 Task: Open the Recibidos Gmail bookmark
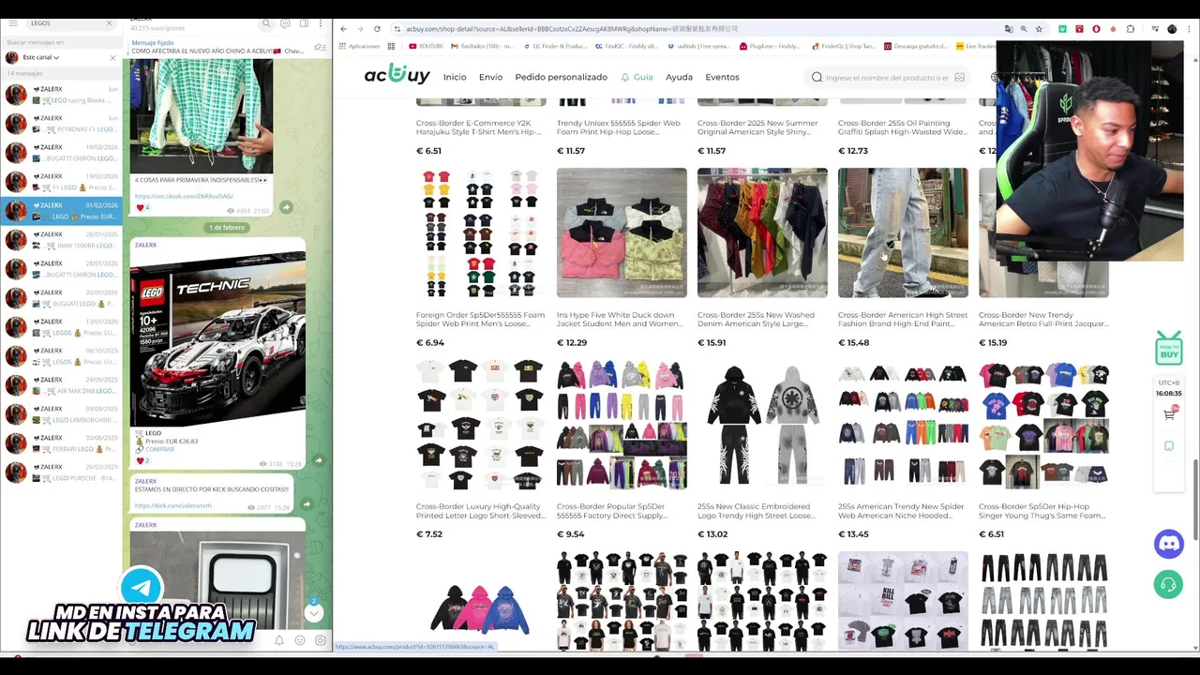[x=482, y=46]
